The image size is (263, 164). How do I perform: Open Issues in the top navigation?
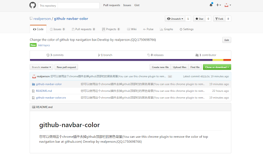coord(127,5)
